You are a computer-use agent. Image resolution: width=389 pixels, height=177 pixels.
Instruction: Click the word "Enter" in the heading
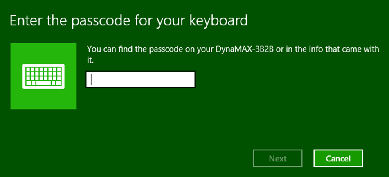(x=25, y=20)
